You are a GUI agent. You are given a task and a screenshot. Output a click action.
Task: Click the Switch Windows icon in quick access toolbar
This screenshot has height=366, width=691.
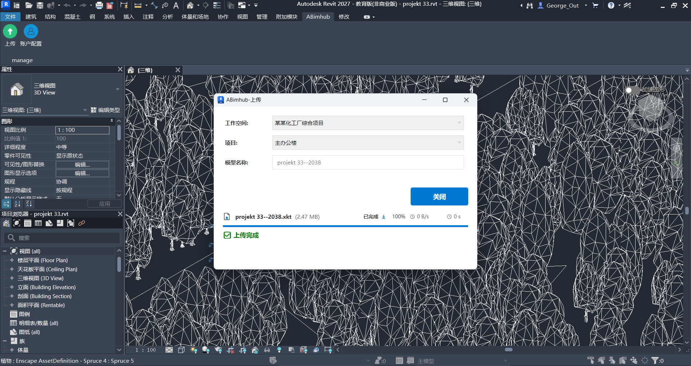tap(242, 5)
